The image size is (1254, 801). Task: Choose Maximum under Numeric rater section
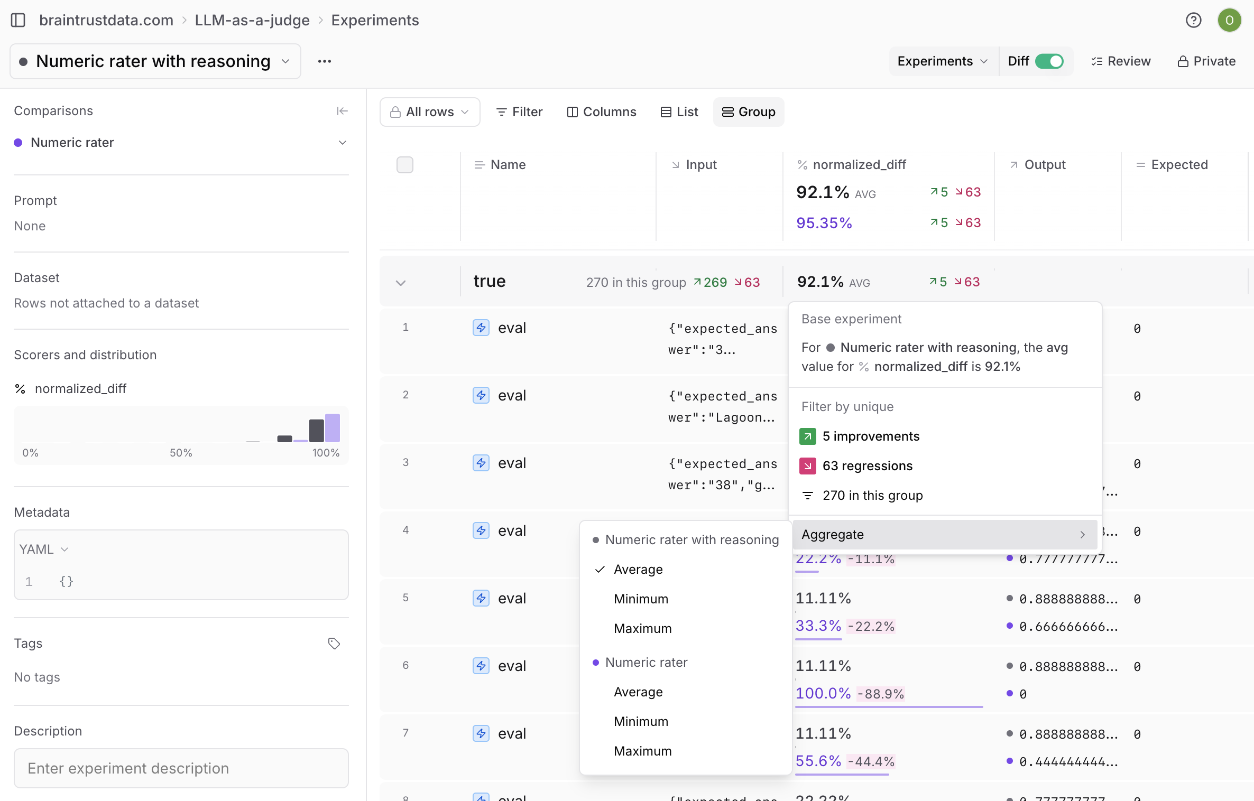pyautogui.click(x=642, y=751)
